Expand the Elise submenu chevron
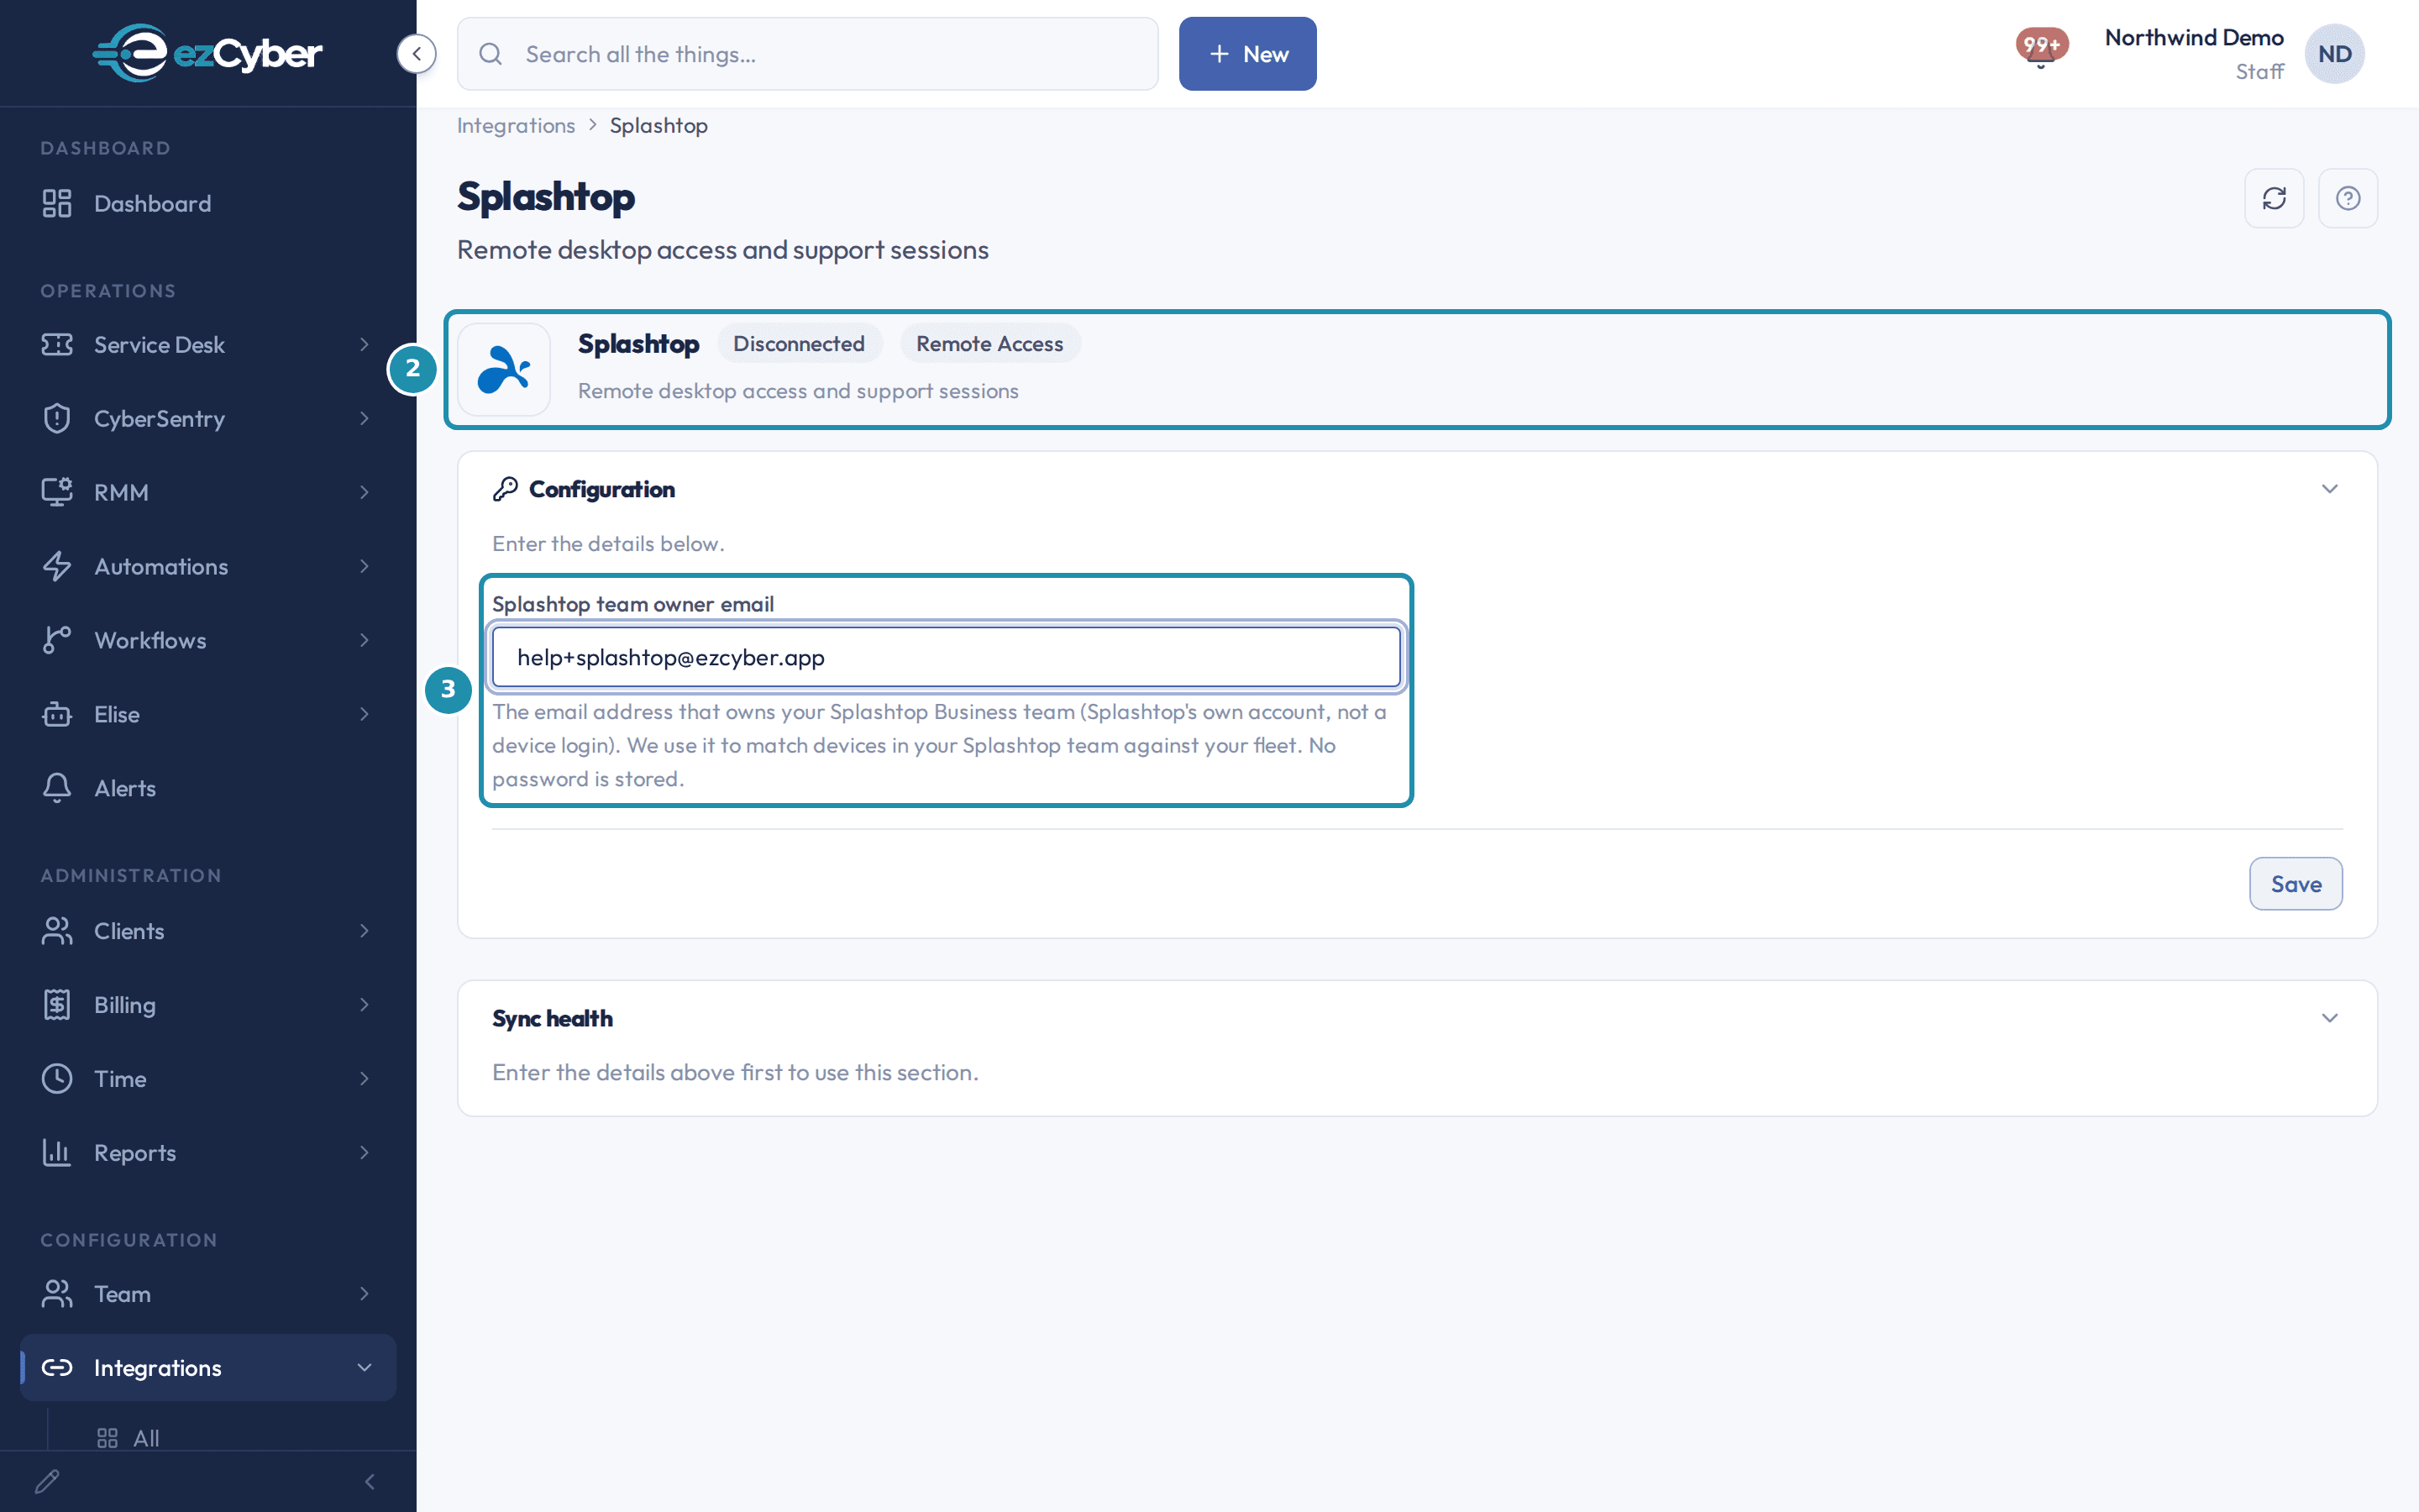The width and height of the screenshot is (2419, 1512). (364, 714)
